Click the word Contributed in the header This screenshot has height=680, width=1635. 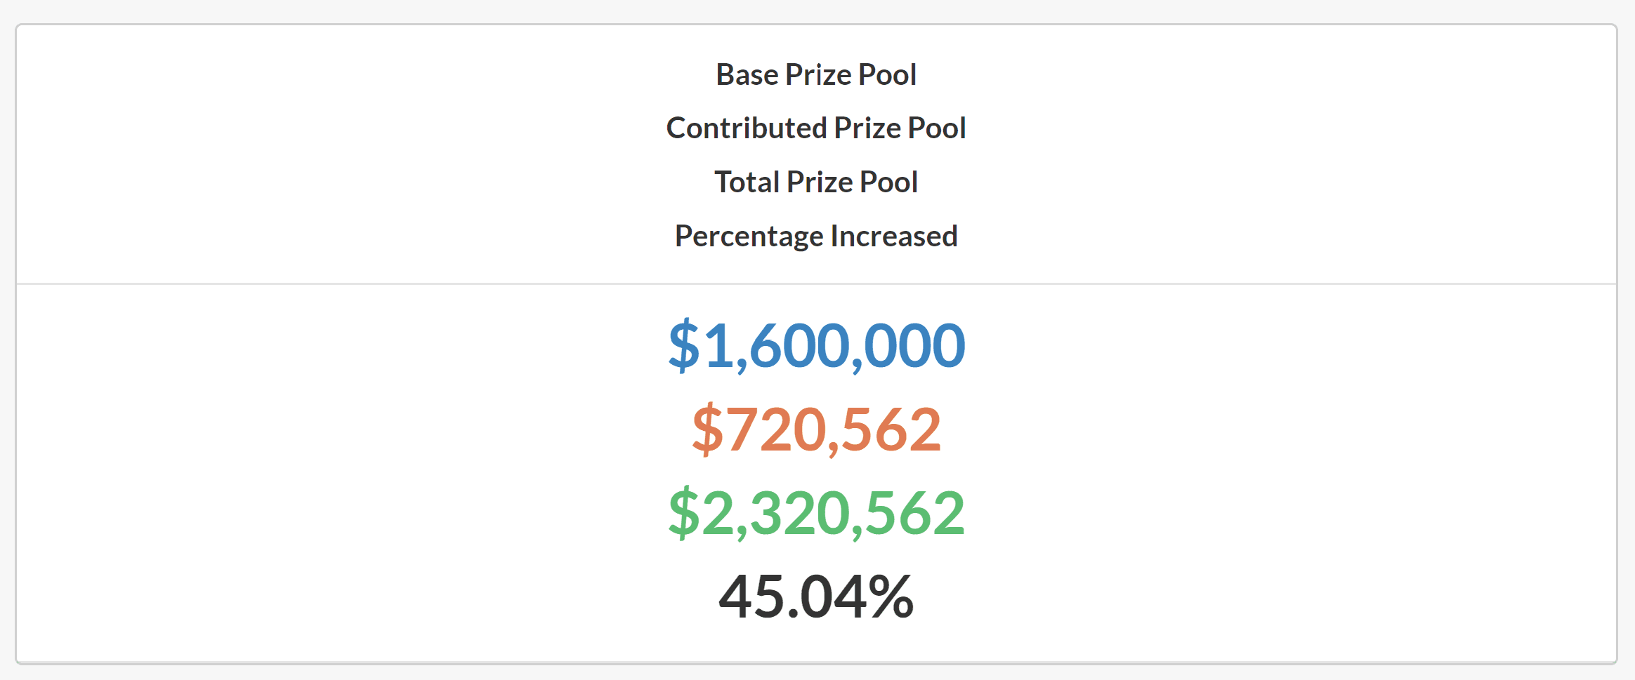[747, 128]
